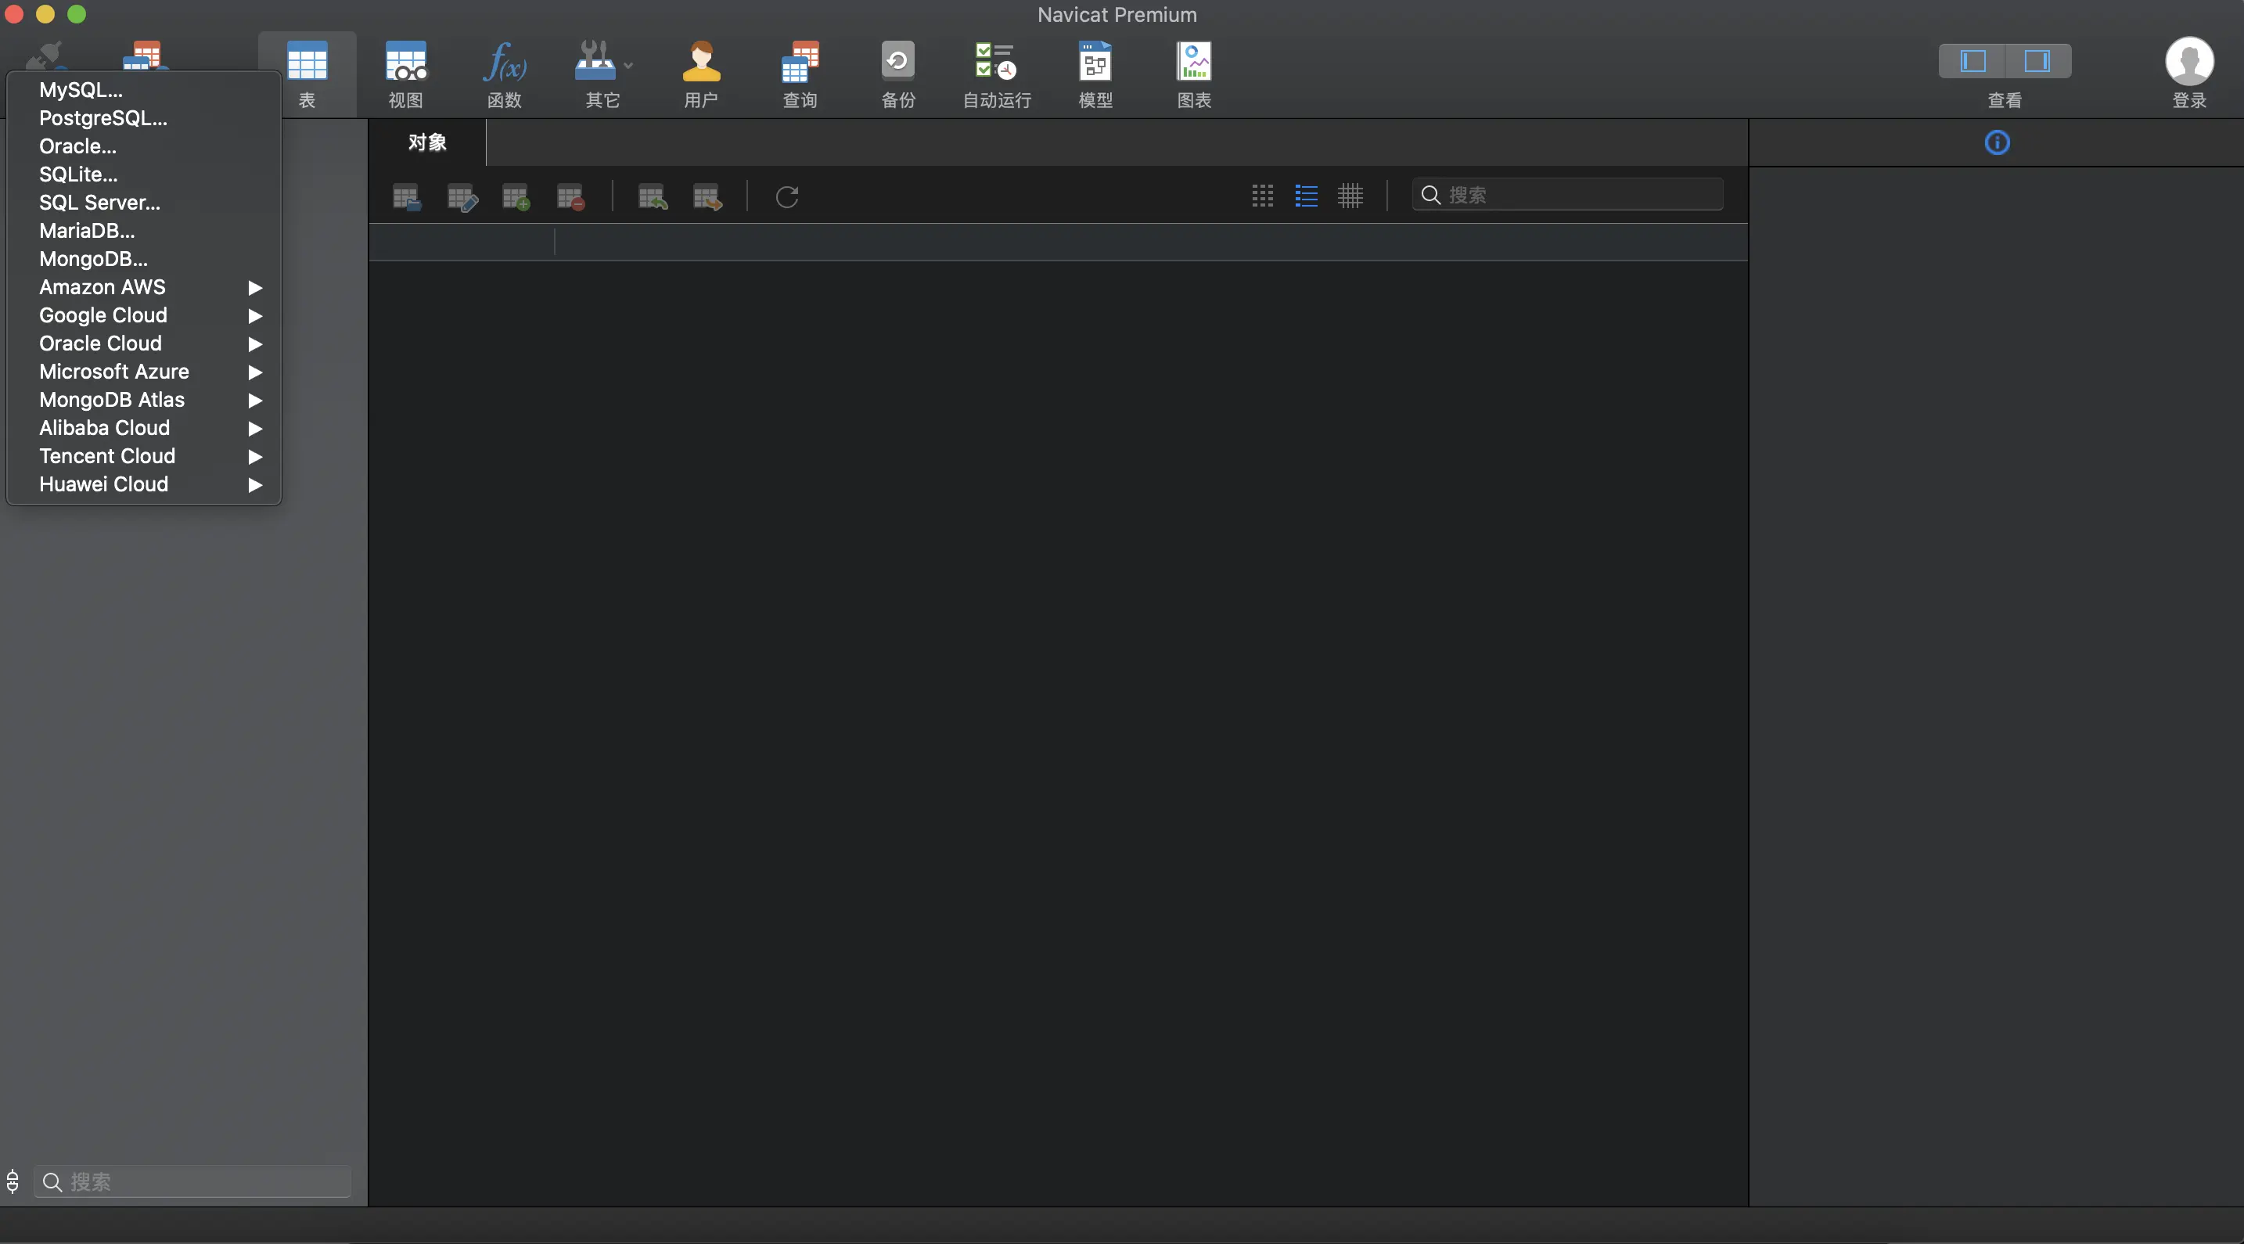2244x1244 pixels.
Task: Choose MySQL... from connection menu
Action: (81, 90)
